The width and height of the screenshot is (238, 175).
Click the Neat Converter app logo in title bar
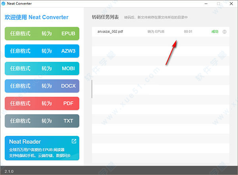click(4, 4)
